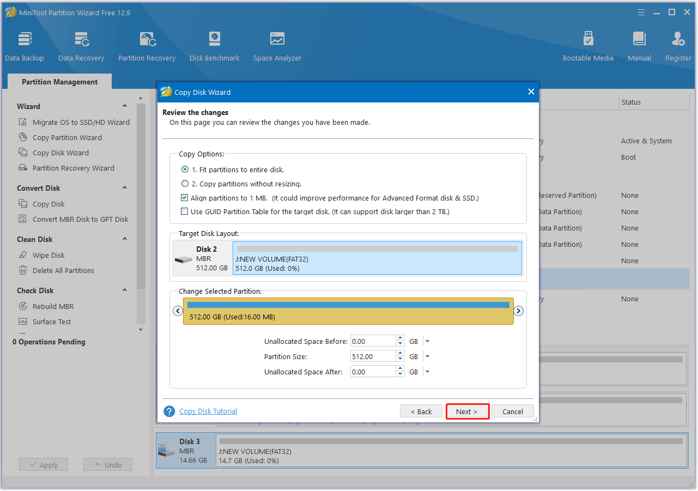This screenshot has width=698, height=491.
Task: Click the Back button
Action: 421,411
